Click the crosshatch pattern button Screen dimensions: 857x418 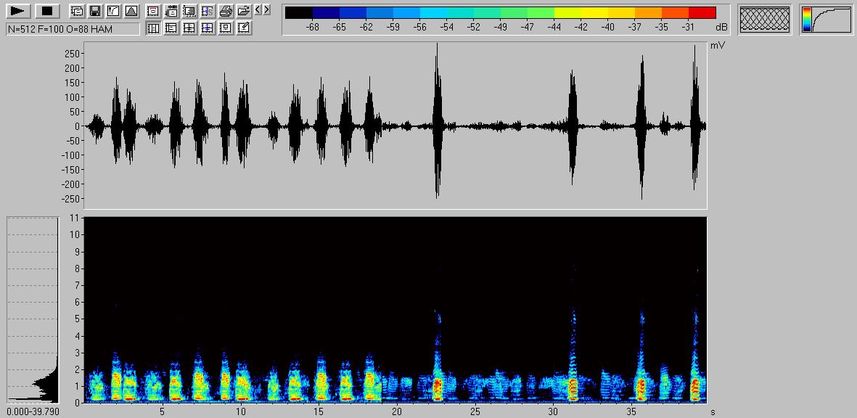(x=764, y=20)
